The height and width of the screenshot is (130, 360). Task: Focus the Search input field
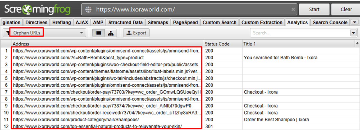[300, 33]
